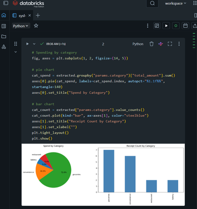Click the set_title "Spend by Category" line
197x209 pixels.
coord(71,92)
